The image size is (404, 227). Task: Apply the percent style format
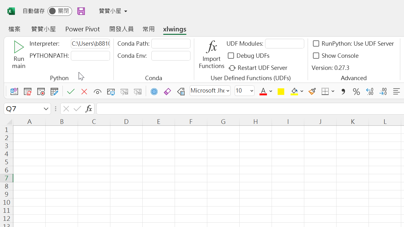click(x=356, y=91)
